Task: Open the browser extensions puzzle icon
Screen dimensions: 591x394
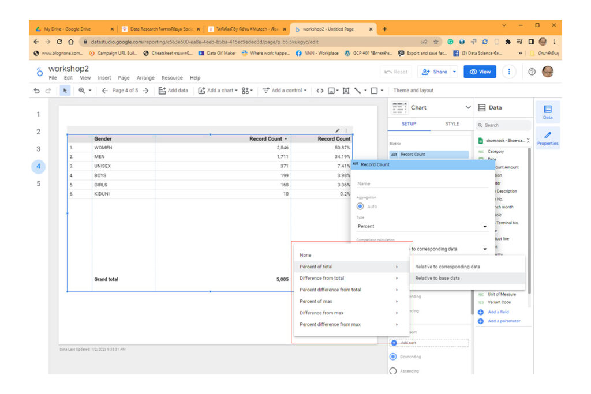Action: click(x=508, y=42)
